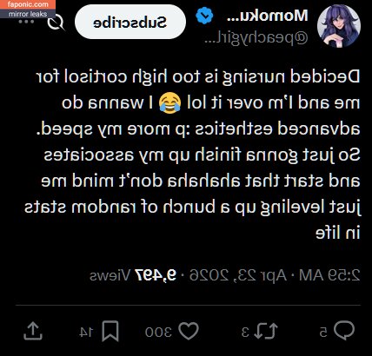Click the 300 likes count
The height and width of the screenshot is (356, 372).
pos(158,332)
